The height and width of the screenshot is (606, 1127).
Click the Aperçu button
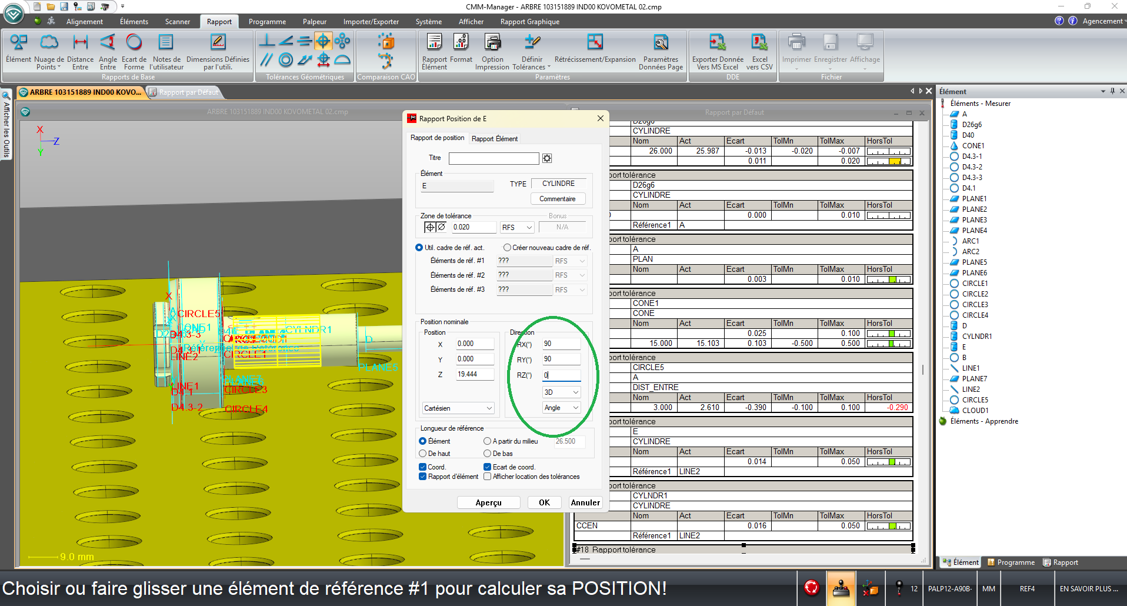click(489, 502)
